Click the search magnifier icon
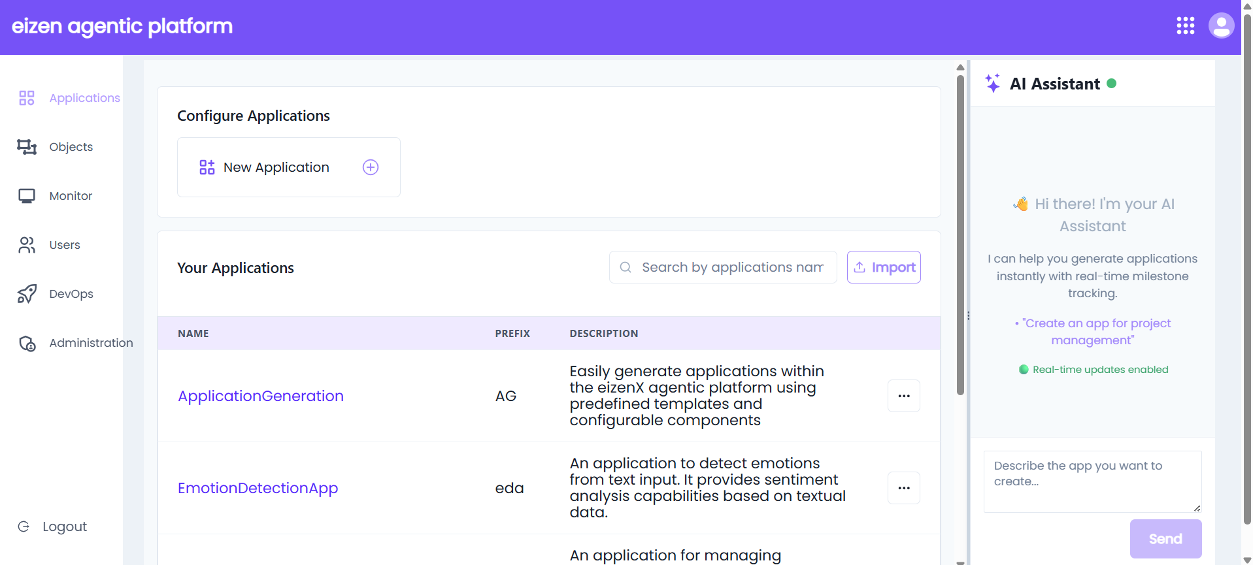The width and height of the screenshot is (1253, 565). (x=626, y=267)
